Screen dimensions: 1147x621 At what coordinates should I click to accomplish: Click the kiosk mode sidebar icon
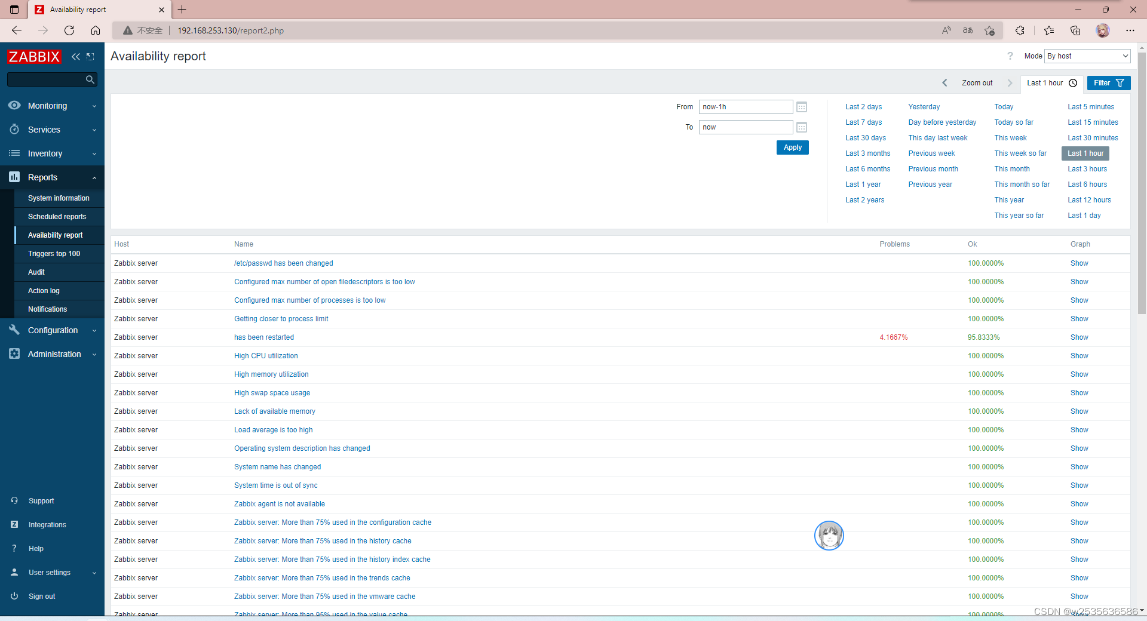[x=90, y=57]
